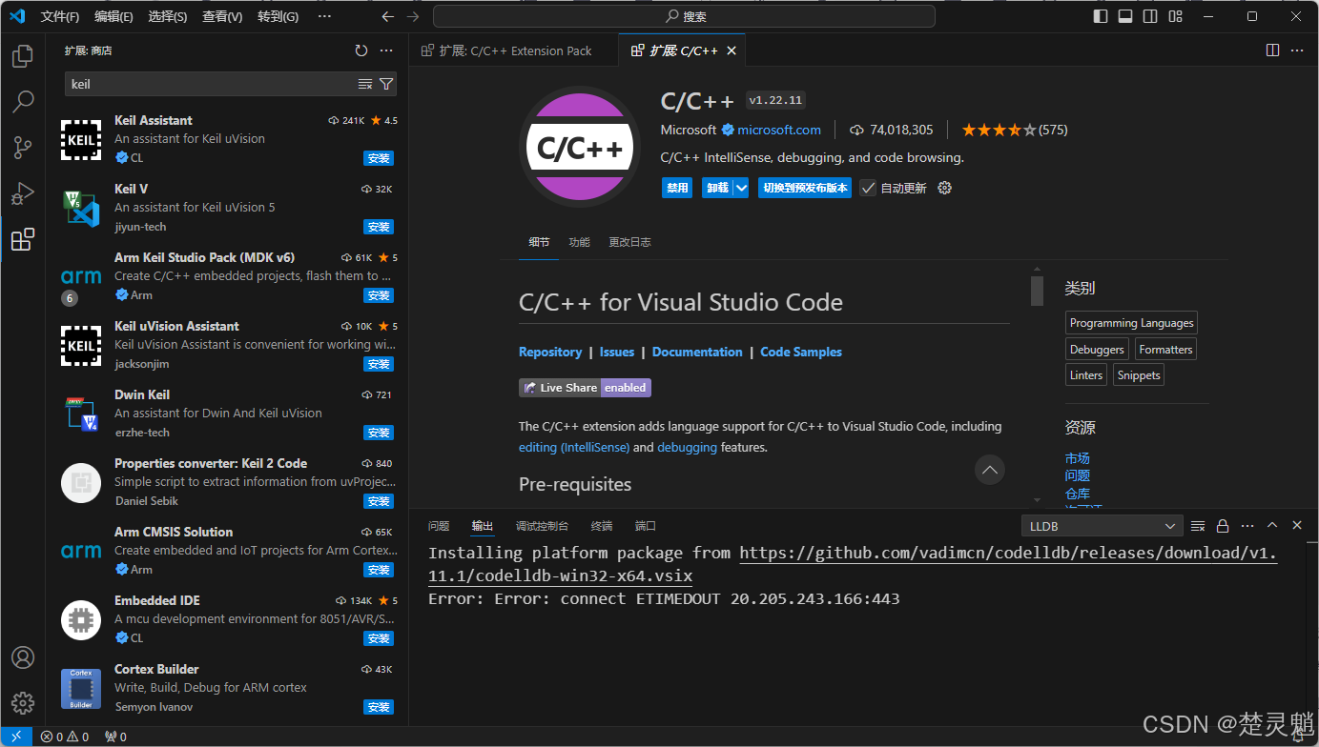Open the Selection menu
Viewport: 1319px width, 747px height.
pos(168,16)
